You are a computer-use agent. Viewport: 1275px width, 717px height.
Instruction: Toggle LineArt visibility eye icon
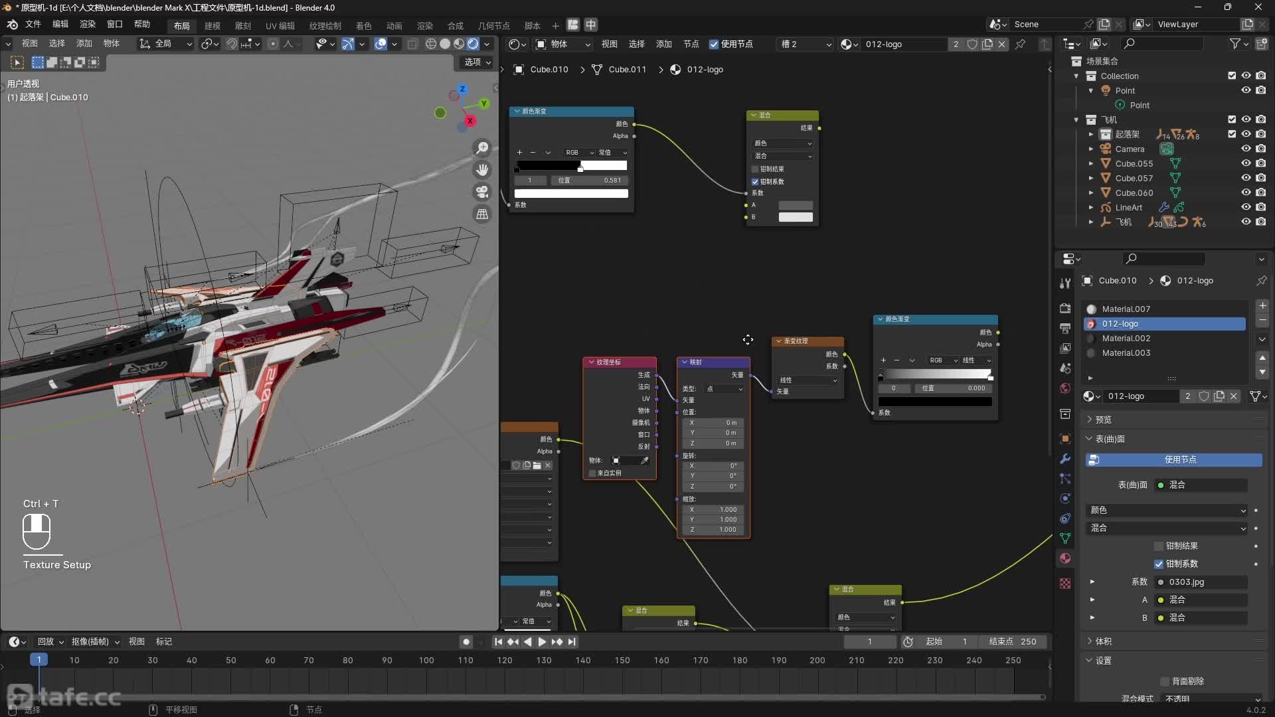coord(1246,207)
